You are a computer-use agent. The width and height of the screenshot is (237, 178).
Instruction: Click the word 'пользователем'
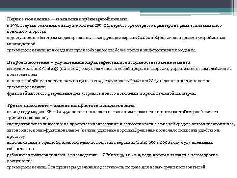click(22, 74)
